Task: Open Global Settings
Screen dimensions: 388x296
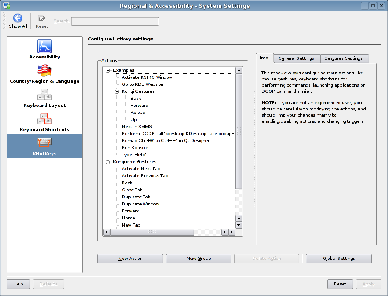Action: pyautogui.click(x=339, y=259)
